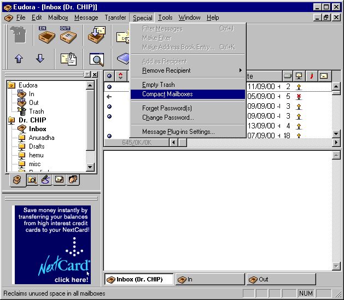
Task: Click message list horizontal scroll right arrow
Action: coord(336,143)
